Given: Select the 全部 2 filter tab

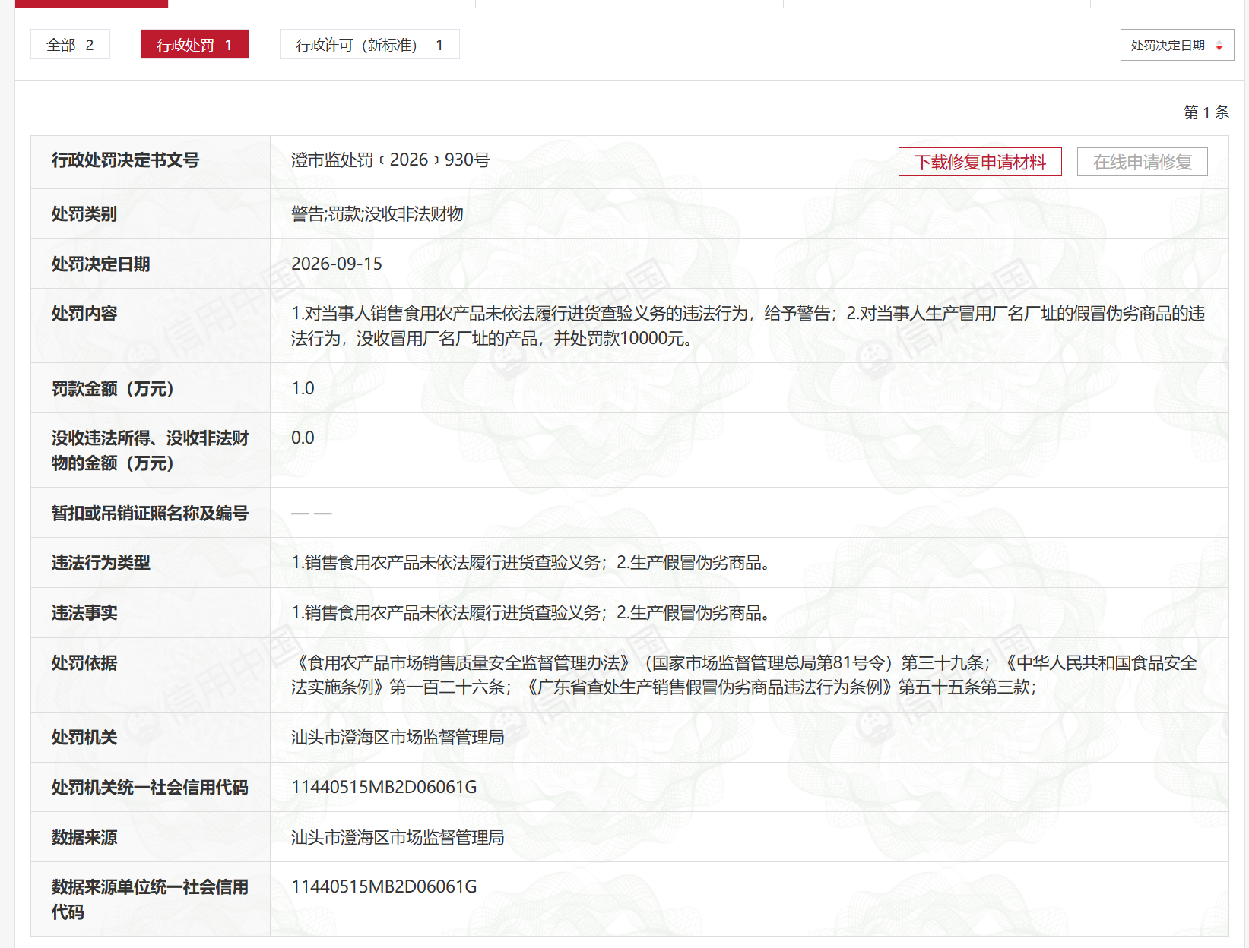Looking at the screenshot, I should pos(70,45).
